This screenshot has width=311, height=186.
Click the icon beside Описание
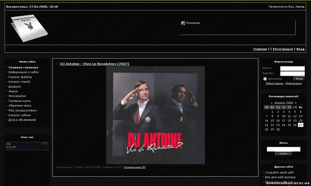tap(183, 23)
